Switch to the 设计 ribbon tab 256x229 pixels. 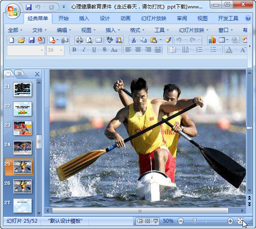(105, 18)
